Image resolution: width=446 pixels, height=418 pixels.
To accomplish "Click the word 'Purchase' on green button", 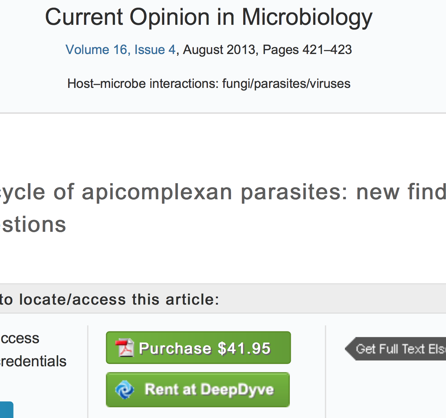I will pyautogui.click(x=175, y=348).
